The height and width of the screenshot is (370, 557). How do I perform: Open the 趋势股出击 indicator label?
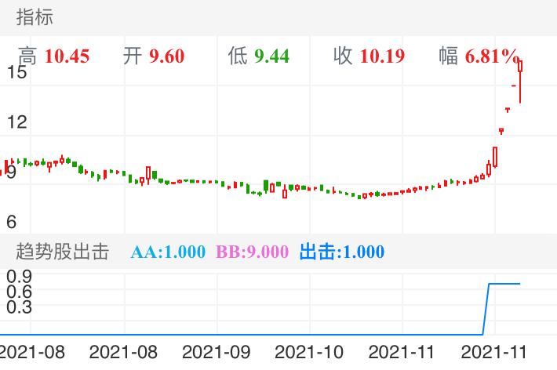62,252
